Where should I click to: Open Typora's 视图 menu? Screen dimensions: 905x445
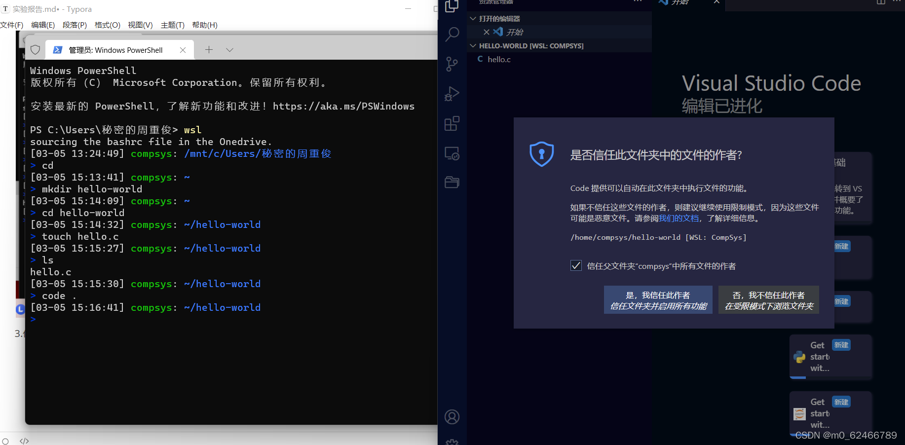click(140, 25)
